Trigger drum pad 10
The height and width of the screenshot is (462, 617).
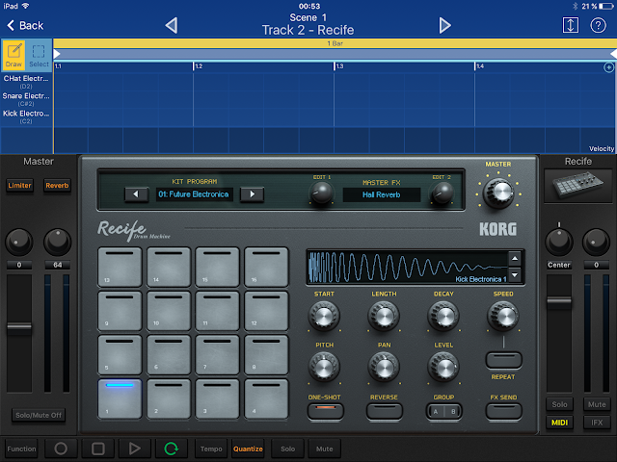click(169, 311)
